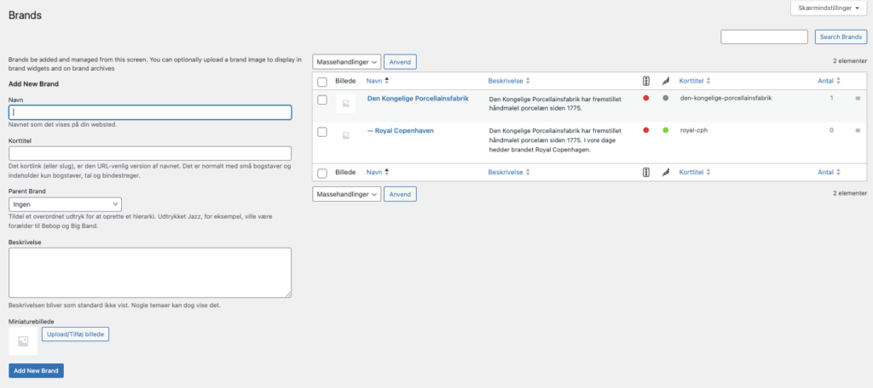
Task: Click placeholder image of Royal Copenhaven row
Action: pos(346,135)
